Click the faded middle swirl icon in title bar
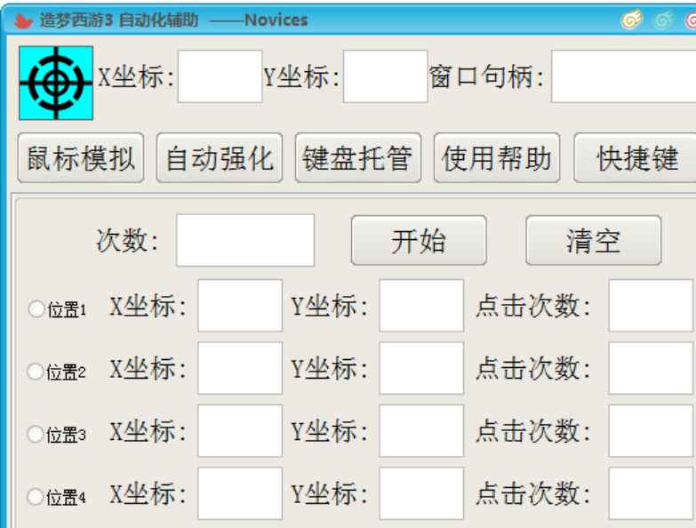Viewport: 696px width, 528px height. (x=662, y=20)
